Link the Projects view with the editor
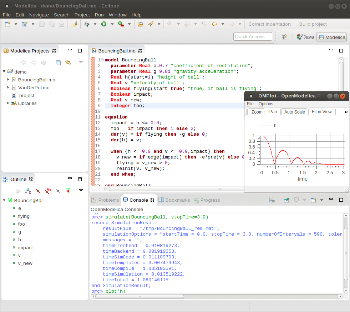The image size is (350, 312). pyautogui.click(x=68, y=62)
